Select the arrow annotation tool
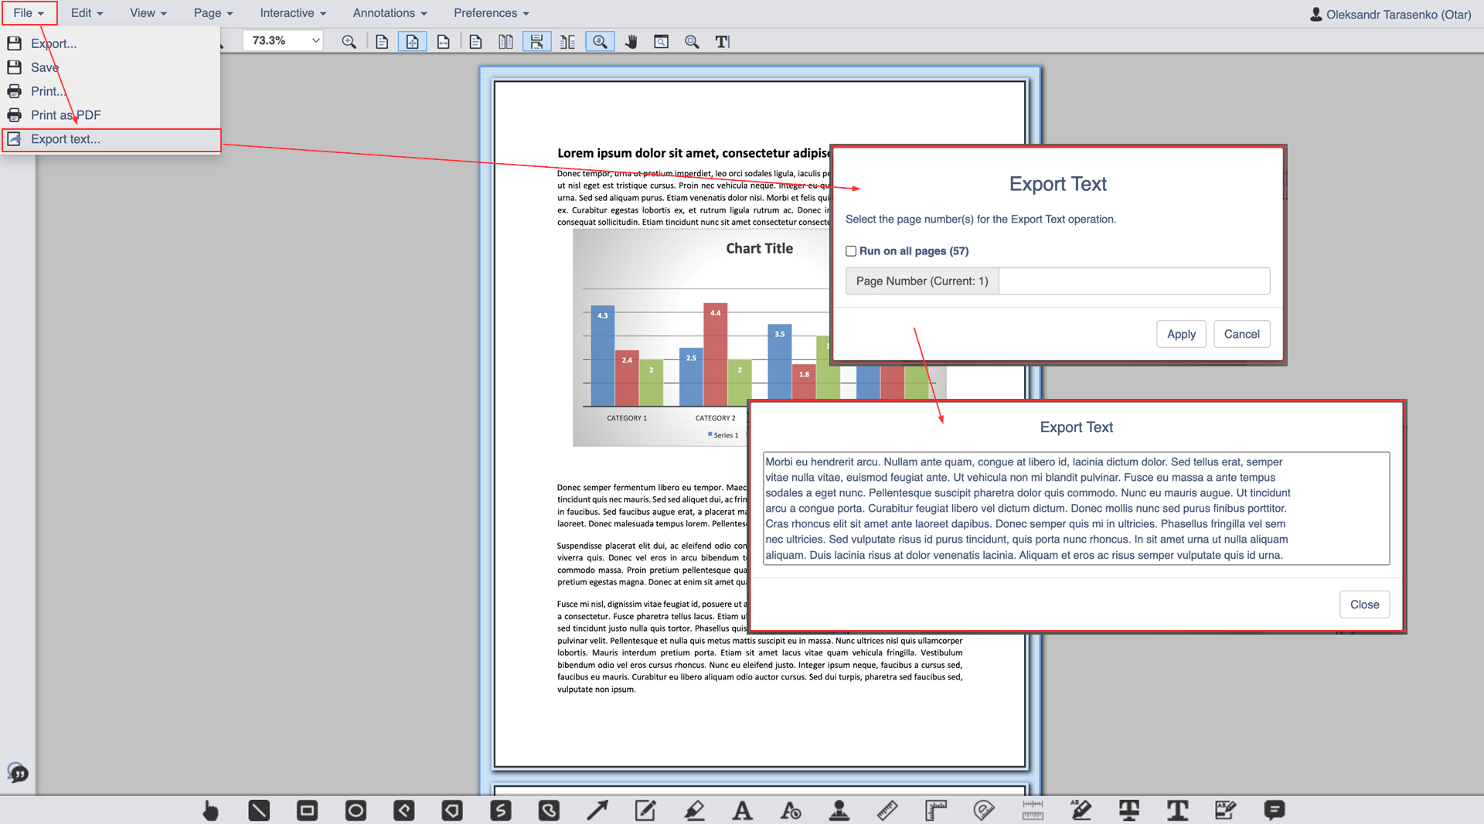 [597, 810]
